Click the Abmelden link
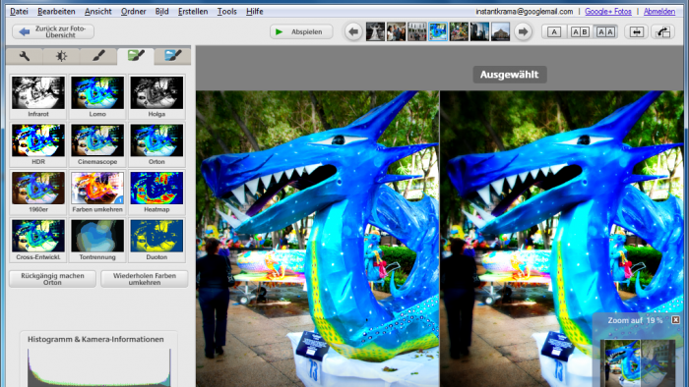The height and width of the screenshot is (387, 689). click(659, 12)
